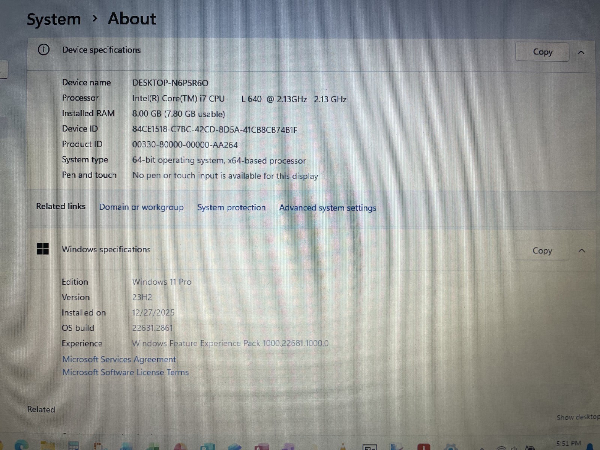The width and height of the screenshot is (600, 450).
Task: Click the Experience label
Action: coord(82,343)
